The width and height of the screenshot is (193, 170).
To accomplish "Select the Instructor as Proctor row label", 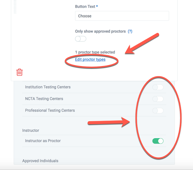I will coord(43,141).
